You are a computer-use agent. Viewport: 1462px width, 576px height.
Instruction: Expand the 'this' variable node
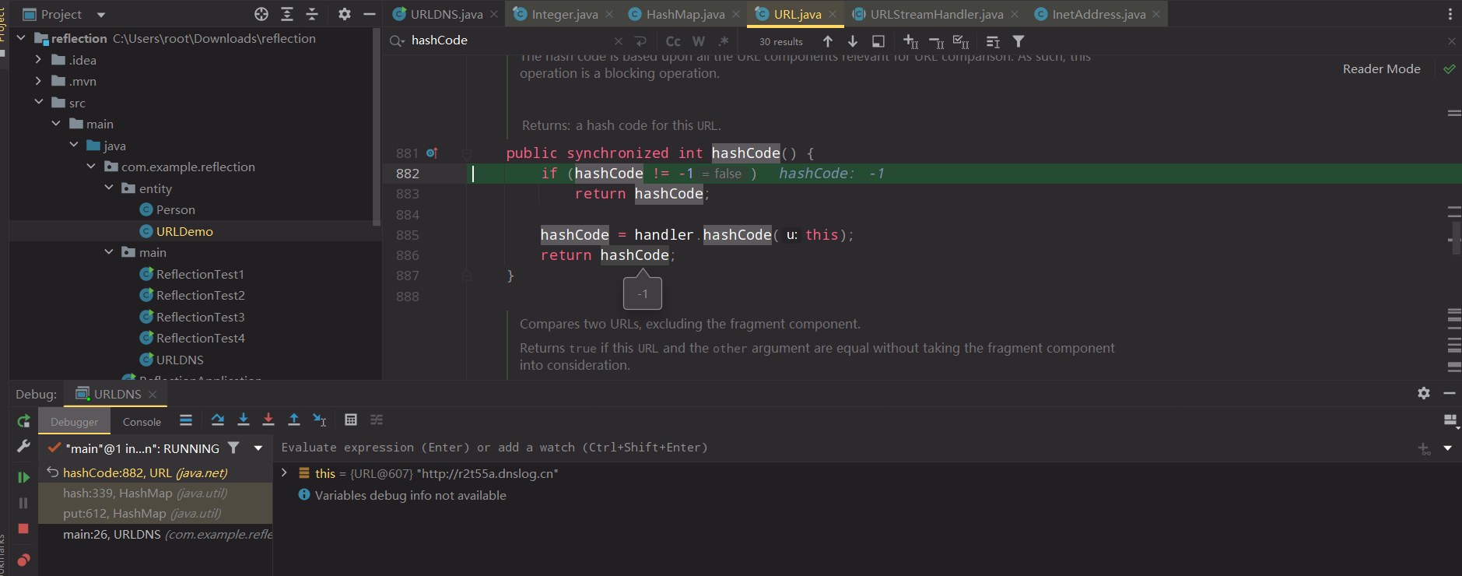pos(285,473)
